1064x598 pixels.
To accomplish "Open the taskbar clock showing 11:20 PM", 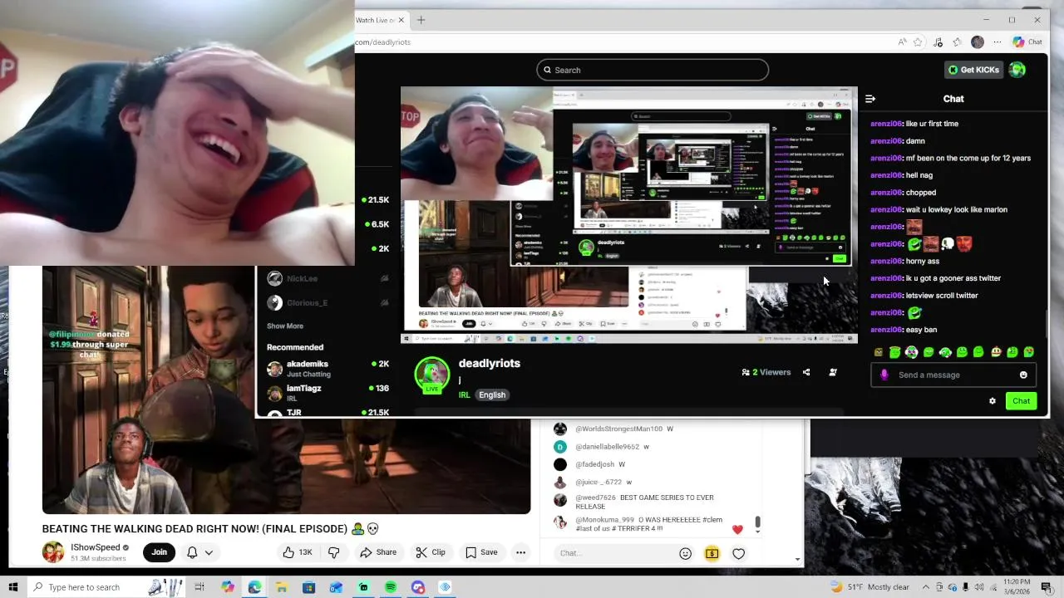I will (x=1018, y=587).
